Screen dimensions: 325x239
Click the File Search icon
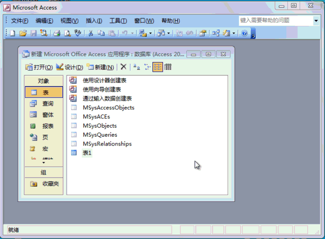(44, 33)
